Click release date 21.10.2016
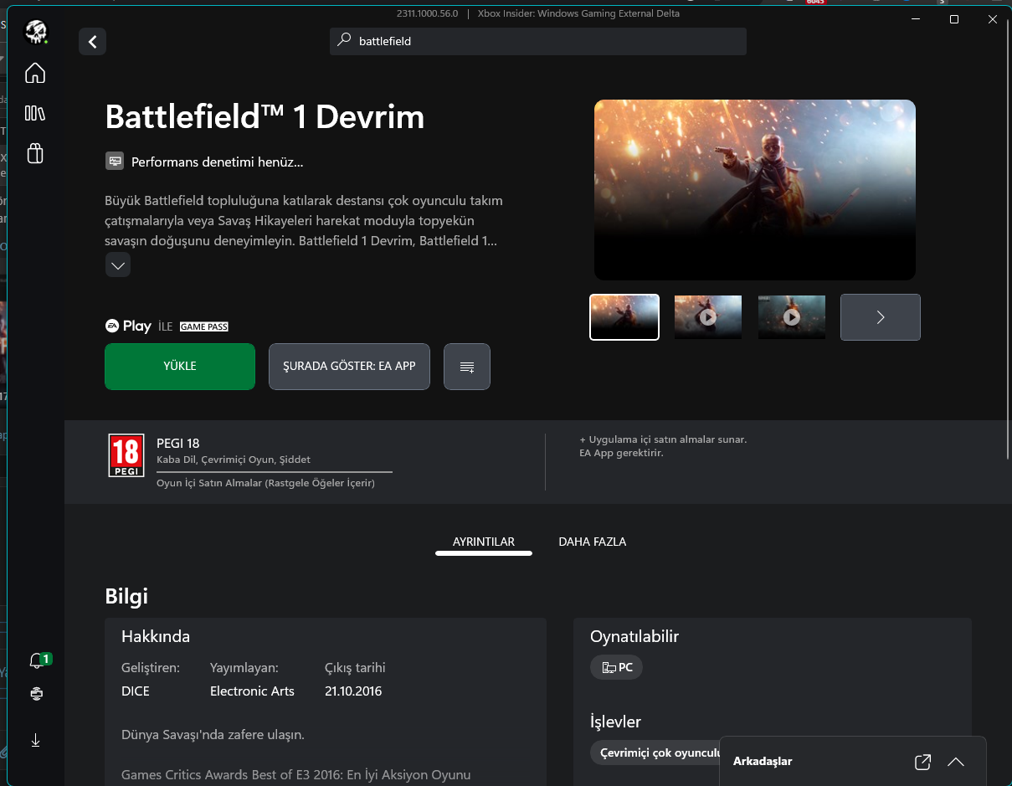Viewport: 1012px width, 786px height. tap(353, 691)
